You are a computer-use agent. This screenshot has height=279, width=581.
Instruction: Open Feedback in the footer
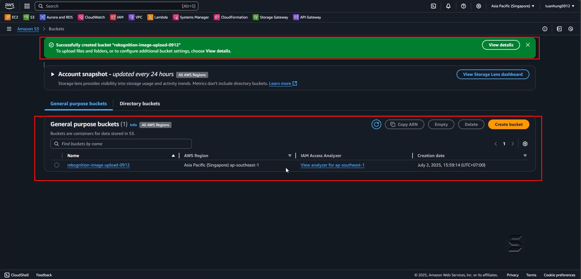(44, 275)
